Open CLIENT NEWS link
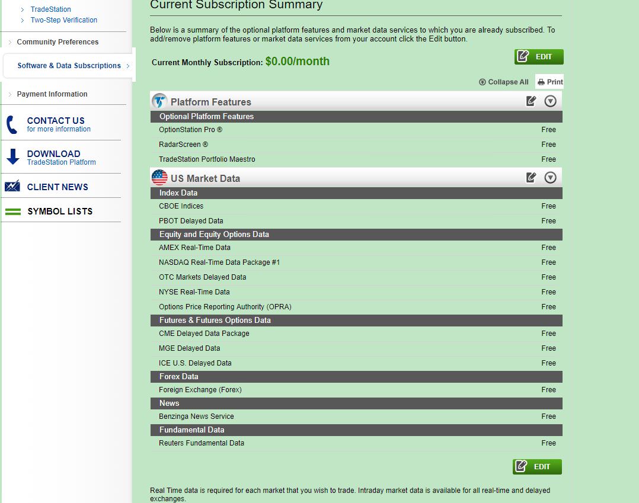Screen dimensions: 639x503 pos(57,187)
